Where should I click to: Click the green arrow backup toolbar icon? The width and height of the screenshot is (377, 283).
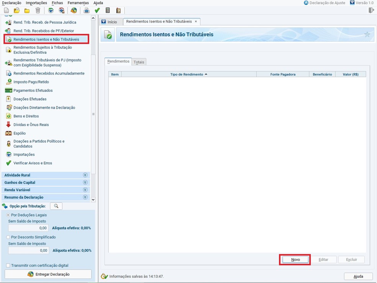click(51, 10)
